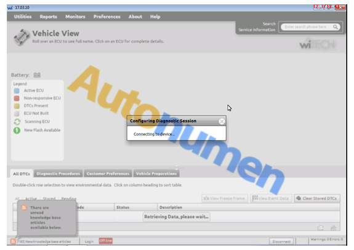This screenshot has width=354, height=250.
Task: Open the Reports menu
Action: [x=48, y=17]
